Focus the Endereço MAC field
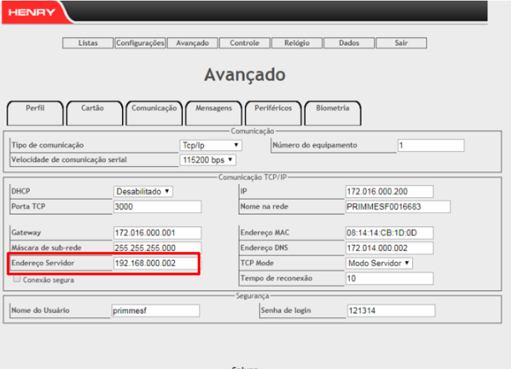The image size is (511, 369). click(x=390, y=233)
